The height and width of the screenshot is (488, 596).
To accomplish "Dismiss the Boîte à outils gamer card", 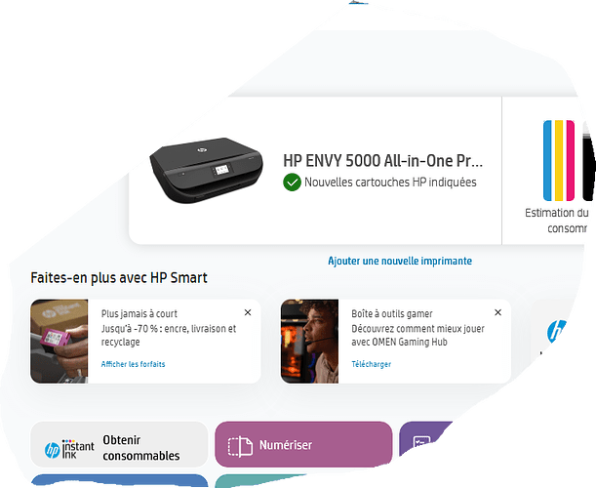I will [x=497, y=312].
